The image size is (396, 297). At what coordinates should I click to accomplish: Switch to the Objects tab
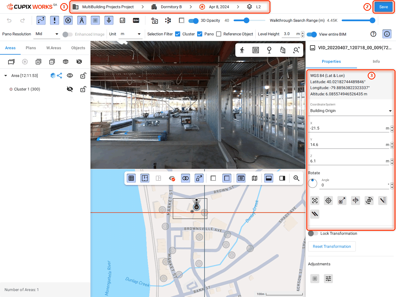tap(78, 48)
